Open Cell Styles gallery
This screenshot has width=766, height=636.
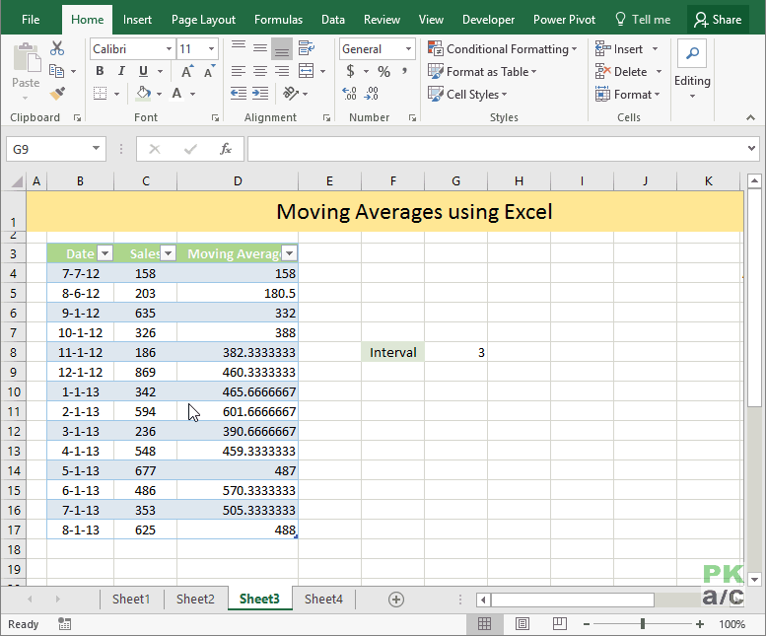[x=467, y=95]
